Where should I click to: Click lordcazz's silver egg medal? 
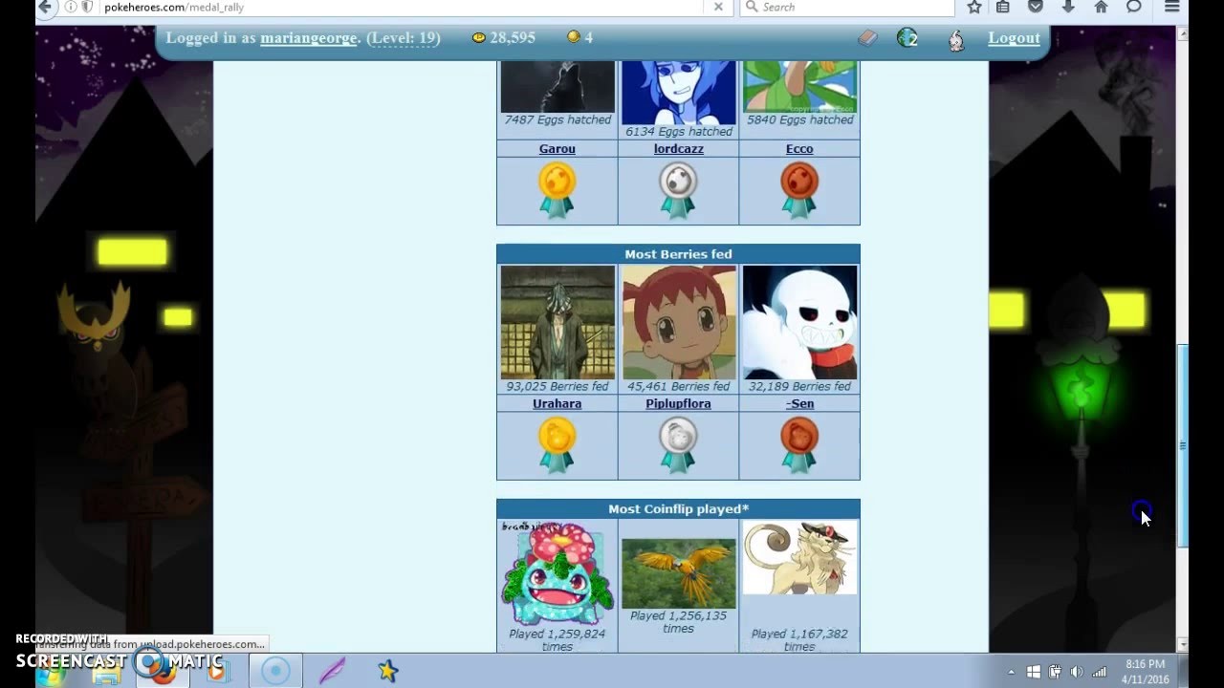pyautogui.click(x=678, y=190)
